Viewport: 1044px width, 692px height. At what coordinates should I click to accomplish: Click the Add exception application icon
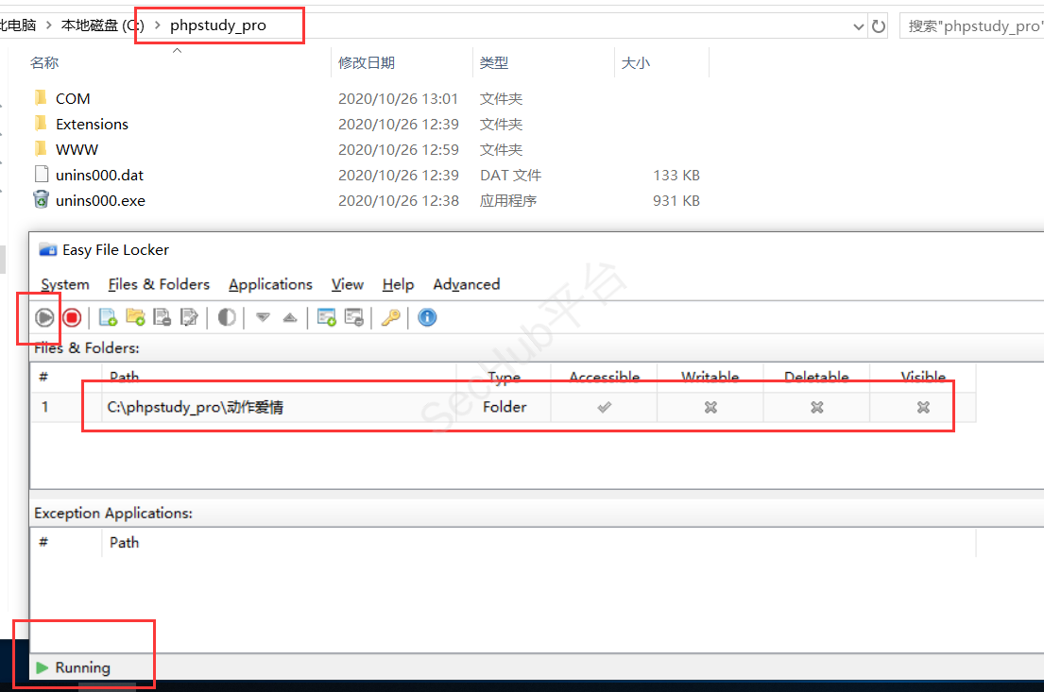[x=326, y=317]
